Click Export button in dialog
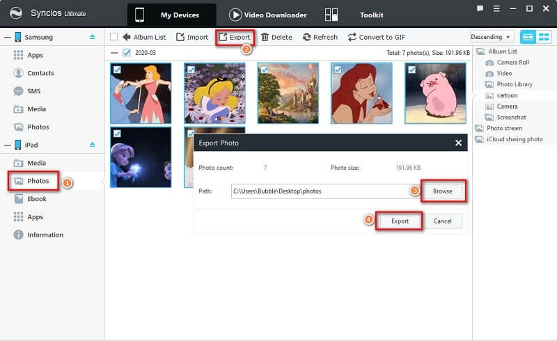Image resolution: width=557 pixels, height=341 pixels. click(x=400, y=221)
